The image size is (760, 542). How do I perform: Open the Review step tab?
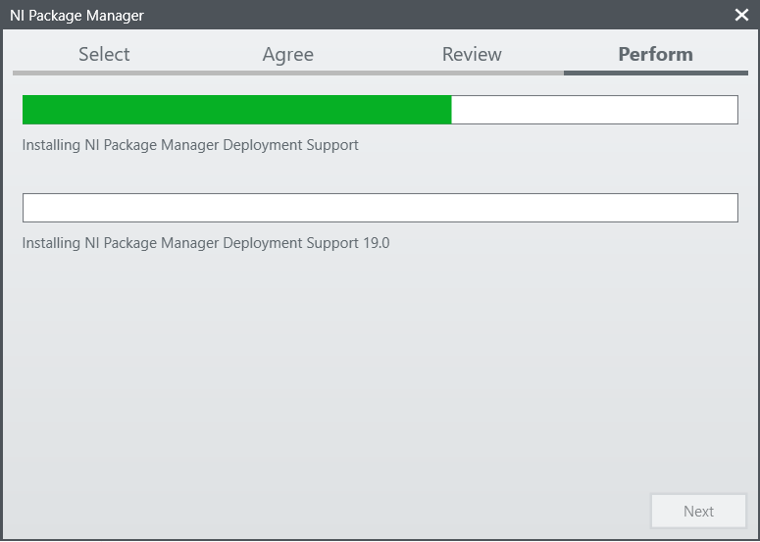(472, 55)
